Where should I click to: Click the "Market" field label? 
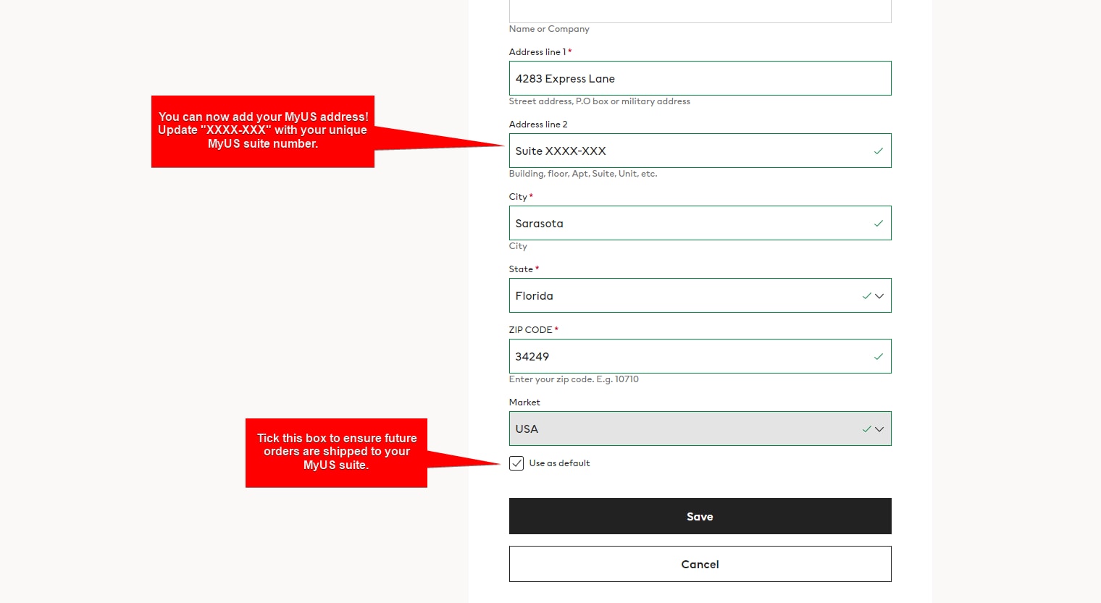[x=524, y=402]
